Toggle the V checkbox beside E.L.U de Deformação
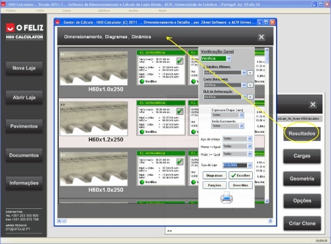 click(x=250, y=97)
